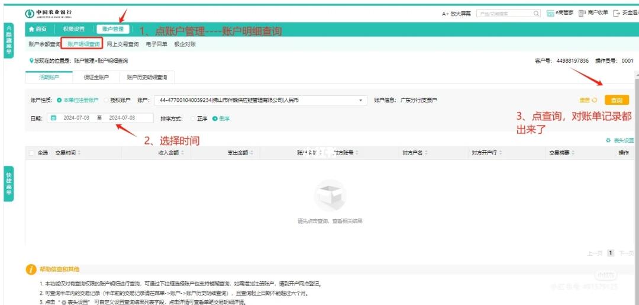
Task: Click the search magnifier icon
Action: pos(536,14)
